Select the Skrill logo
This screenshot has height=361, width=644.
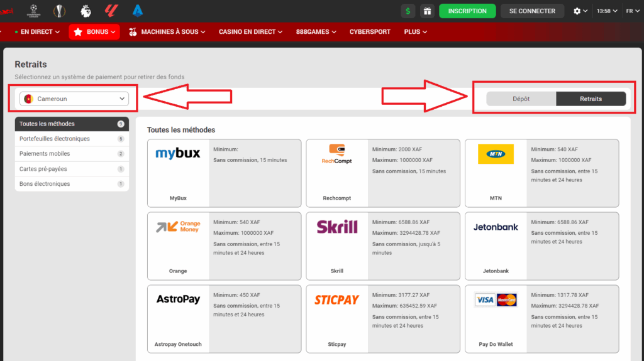point(337,227)
